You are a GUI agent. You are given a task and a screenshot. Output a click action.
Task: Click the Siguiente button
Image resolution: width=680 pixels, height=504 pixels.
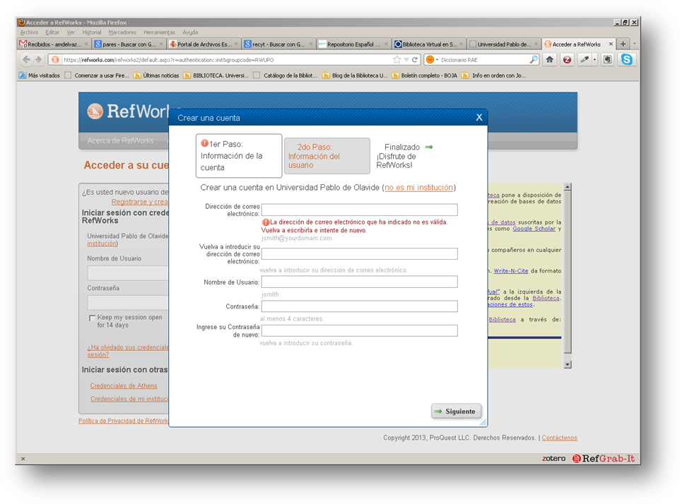(456, 412)
